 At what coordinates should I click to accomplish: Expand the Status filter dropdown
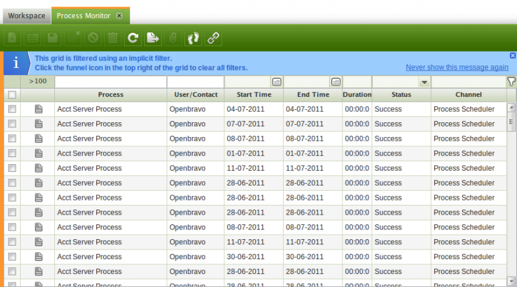pyautogui.click(x=424, y=82)
